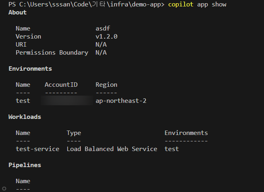Click the 'Pipelines' section heading

[25, 165]
